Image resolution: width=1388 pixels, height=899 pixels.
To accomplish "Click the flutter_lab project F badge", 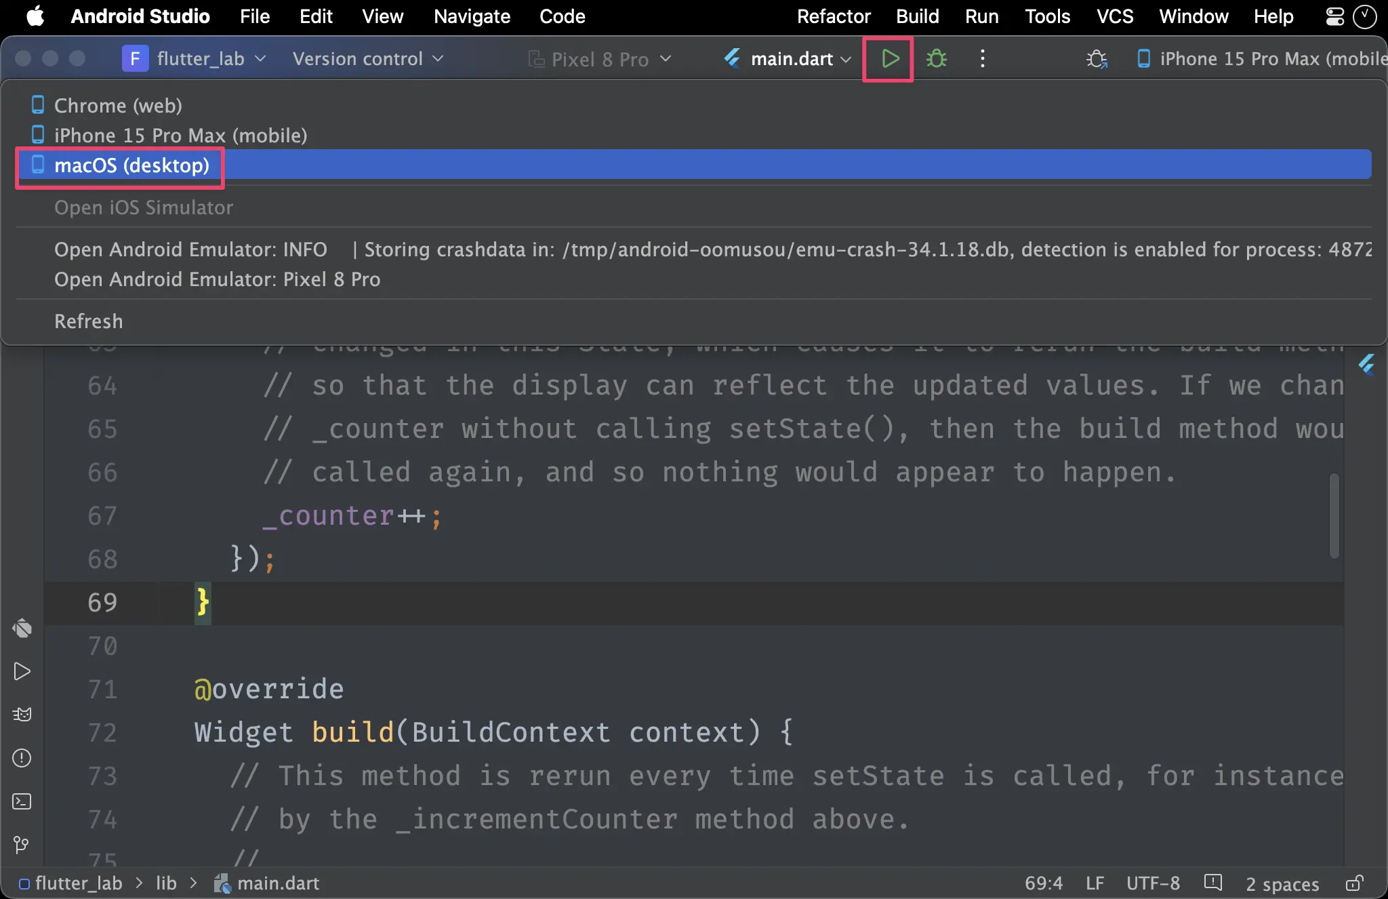I will pos(135,59).
